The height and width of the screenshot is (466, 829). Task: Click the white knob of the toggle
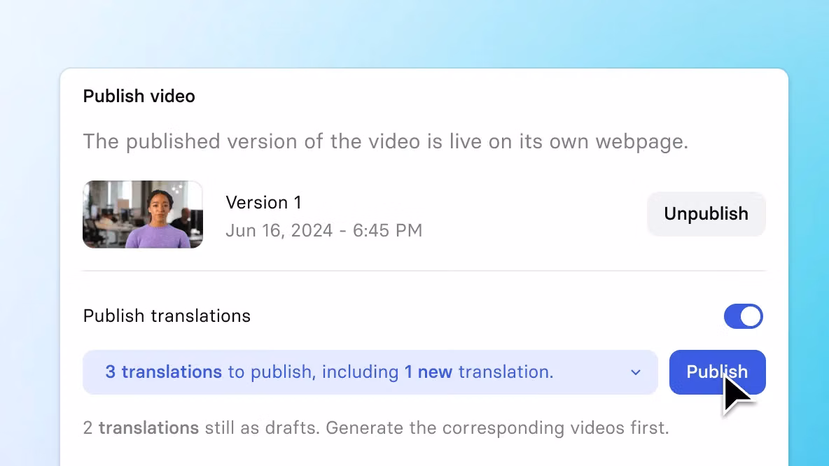[x=751, y=316]
